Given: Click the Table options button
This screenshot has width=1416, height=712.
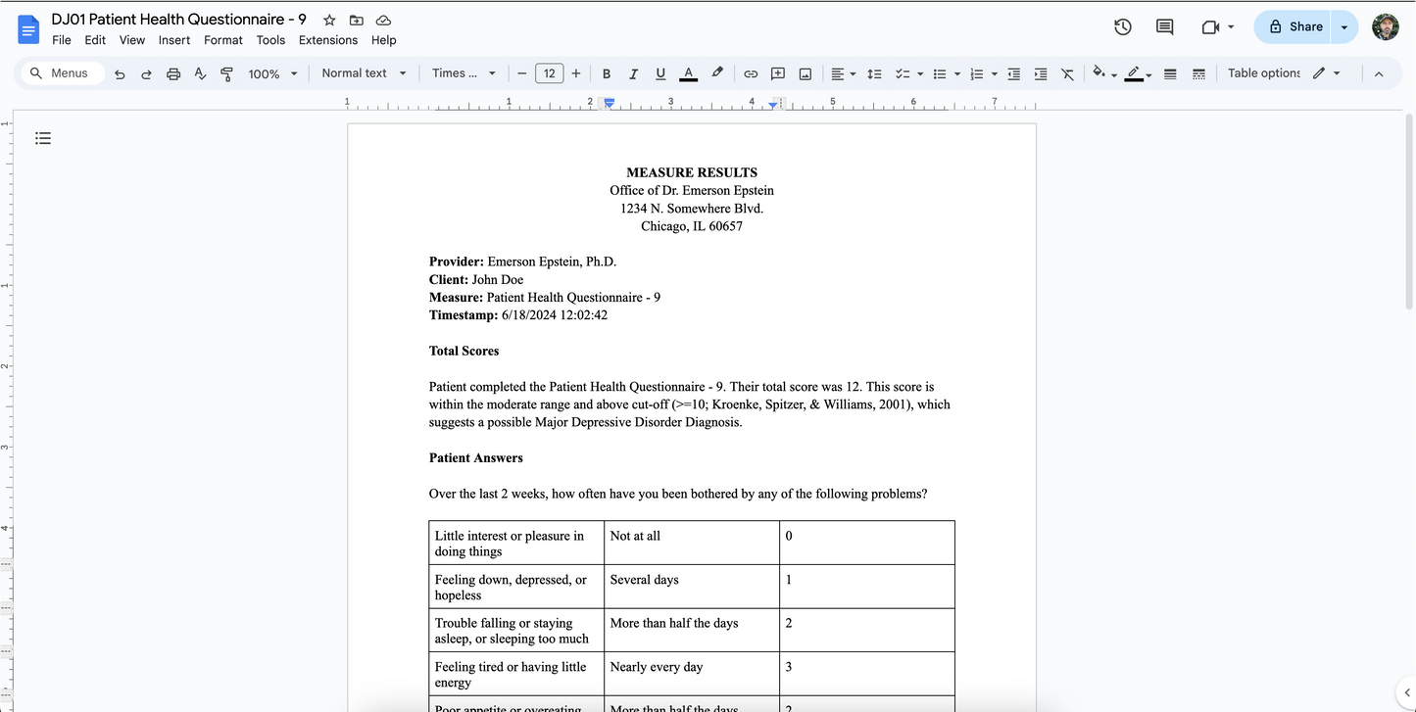Looking at the screenshot, I should point(1263,73).
